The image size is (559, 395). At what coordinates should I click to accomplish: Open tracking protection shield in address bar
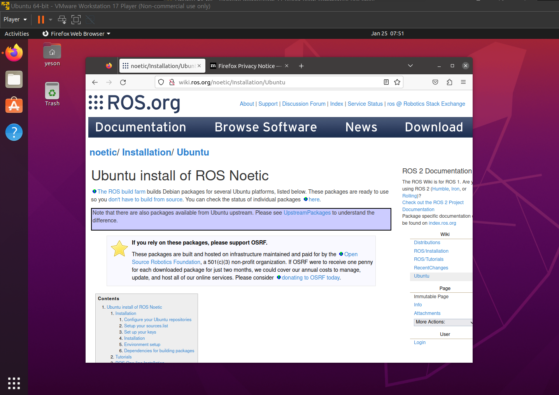coord(161,82)
